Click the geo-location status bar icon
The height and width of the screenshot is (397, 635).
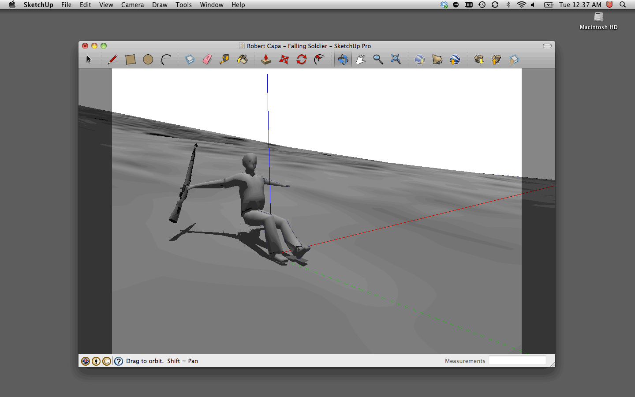tap(86, 361)
